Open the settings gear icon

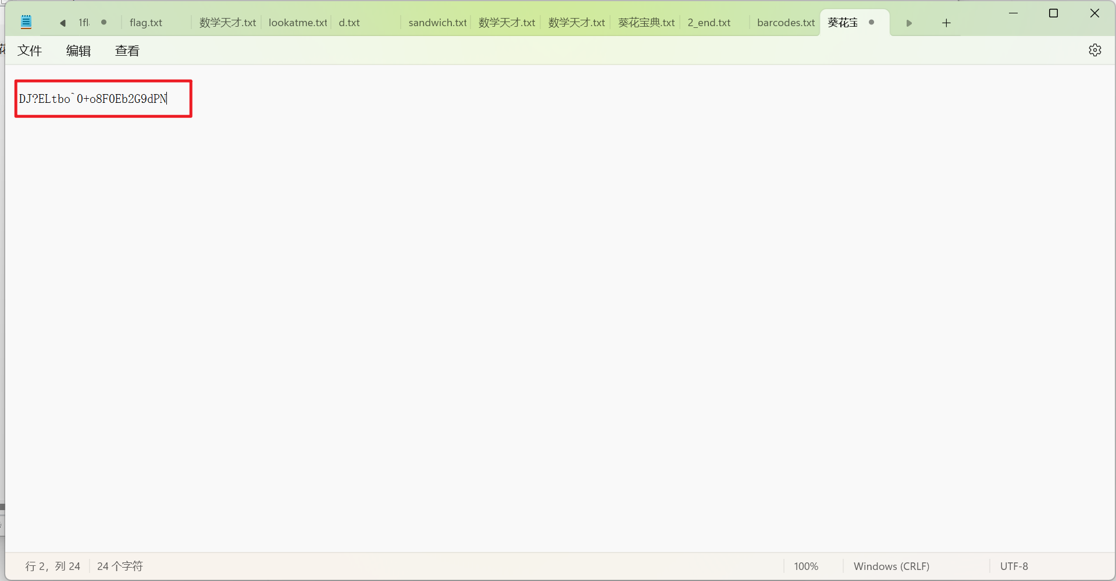click(1094, 51)
